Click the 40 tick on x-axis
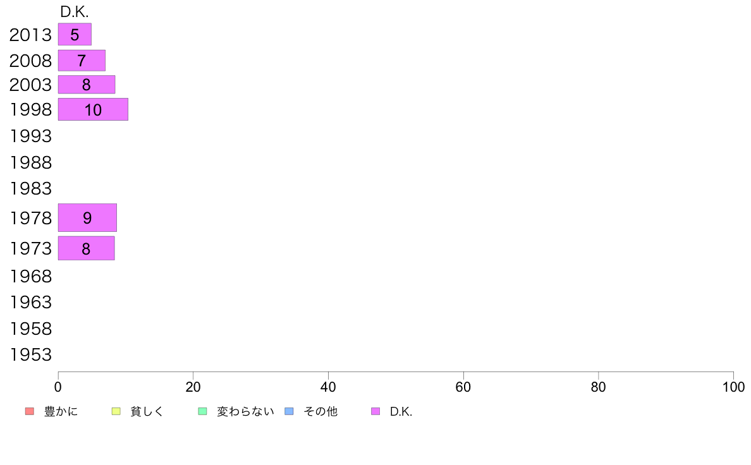This screenshot has height=465, width=751. (x=328, y=387)
